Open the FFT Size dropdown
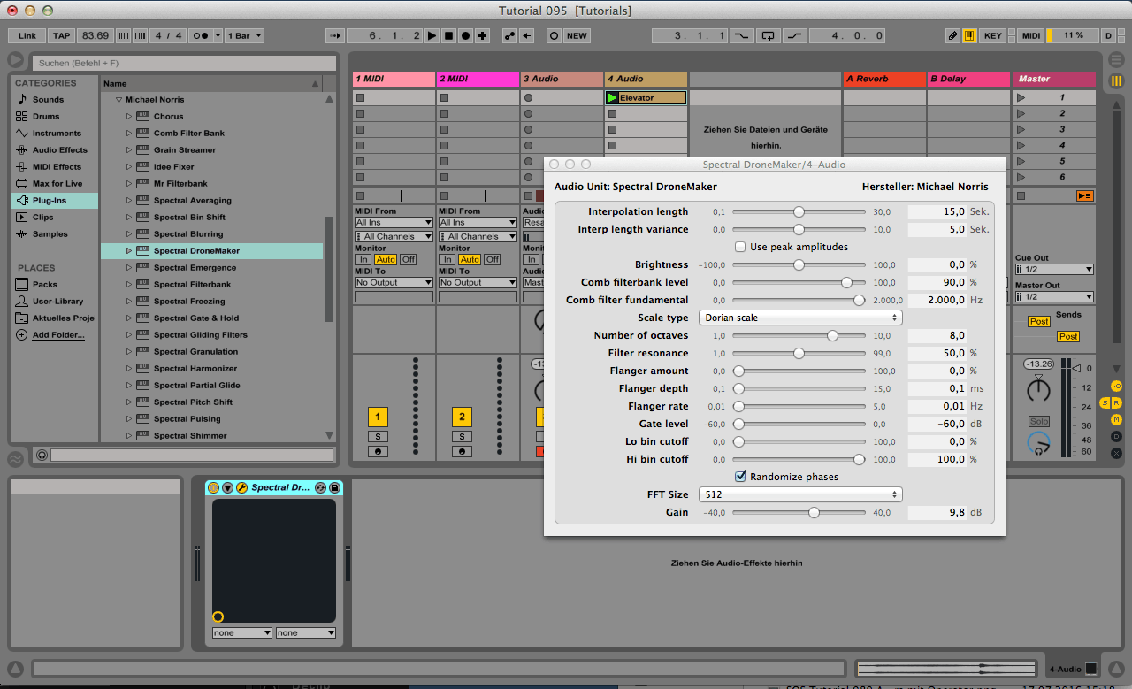The height and width of the screenshot is (689, 1132). pos(799,494)
